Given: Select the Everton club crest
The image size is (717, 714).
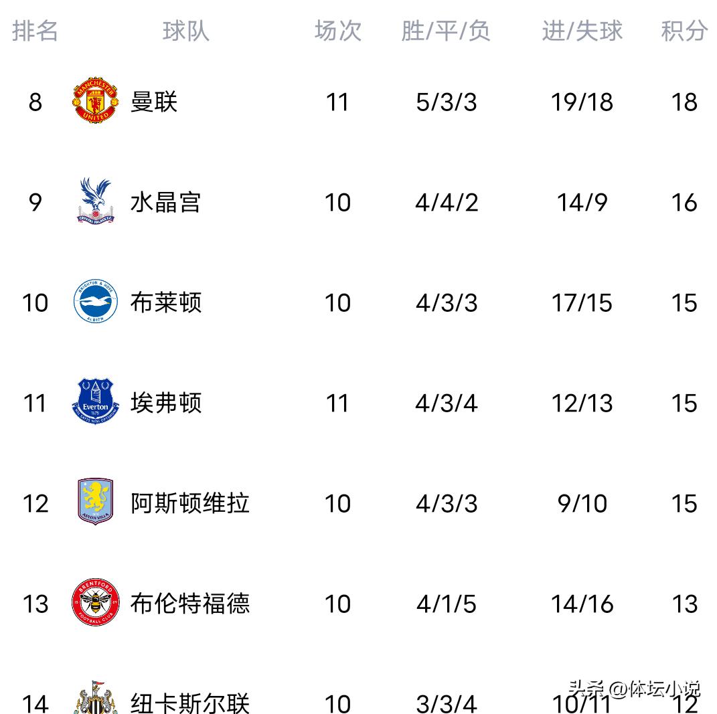Looking at the screenshot, I should point(95,402).
